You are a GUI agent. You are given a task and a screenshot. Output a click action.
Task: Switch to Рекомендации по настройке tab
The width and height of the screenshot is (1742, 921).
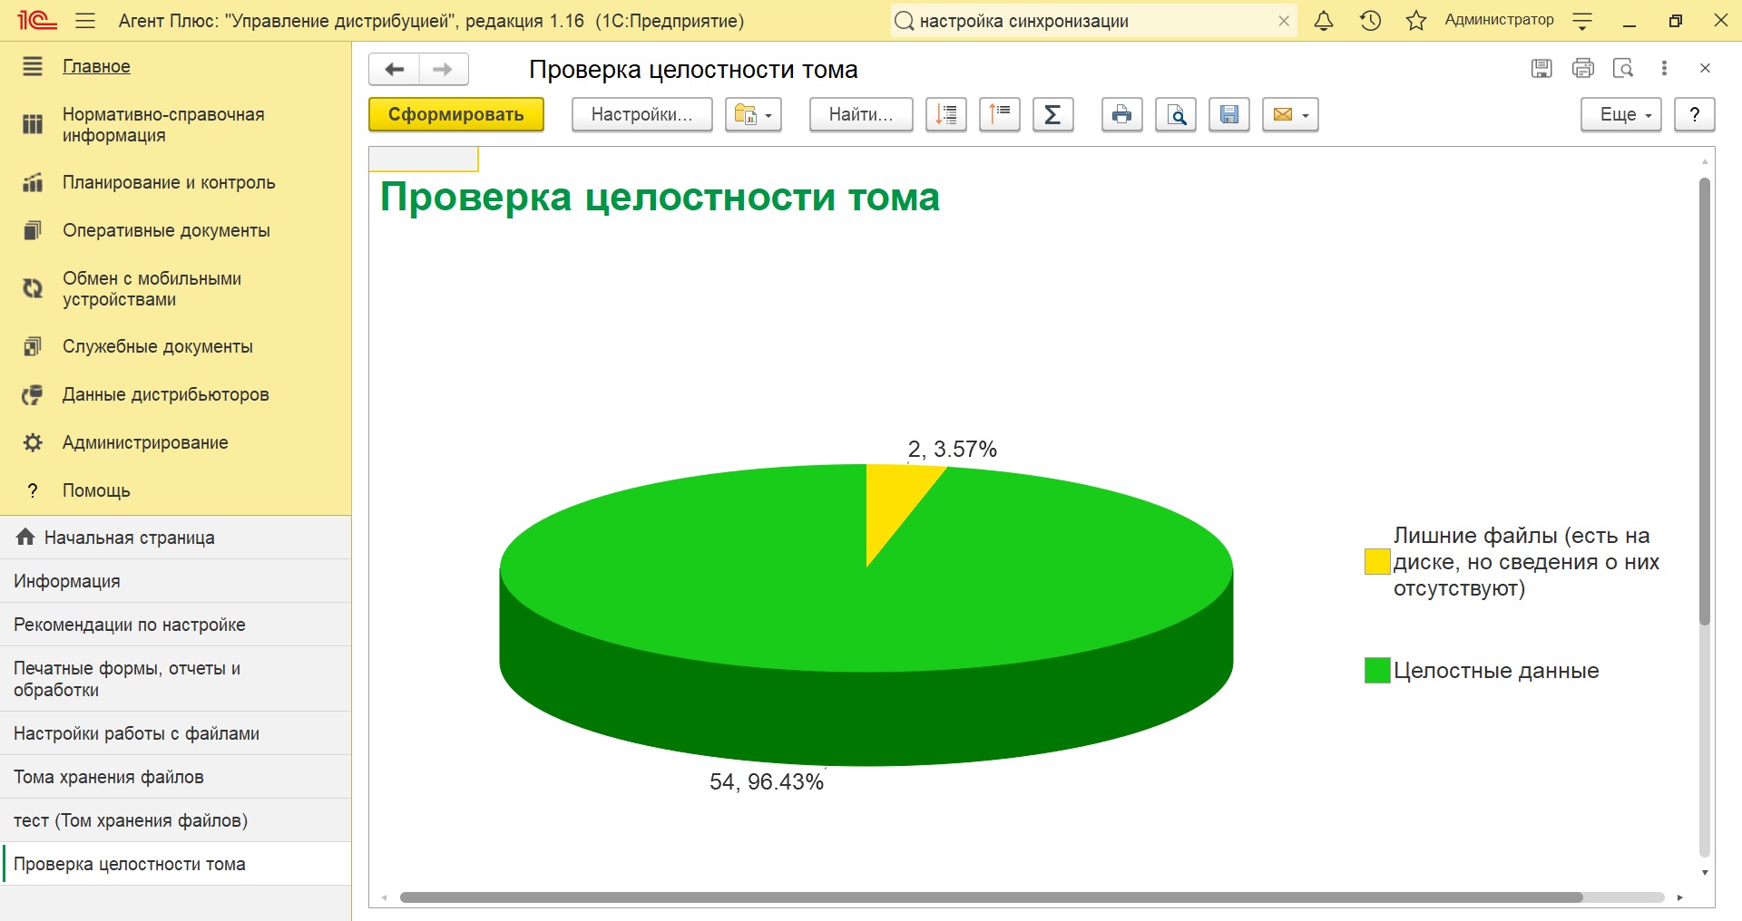pos(176,625)
